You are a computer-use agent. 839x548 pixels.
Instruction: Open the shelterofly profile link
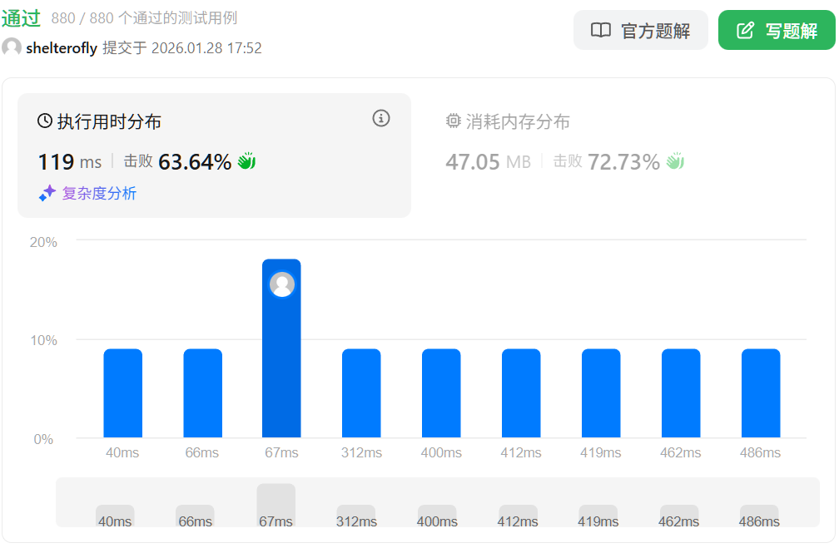click(x=62, y=48)
